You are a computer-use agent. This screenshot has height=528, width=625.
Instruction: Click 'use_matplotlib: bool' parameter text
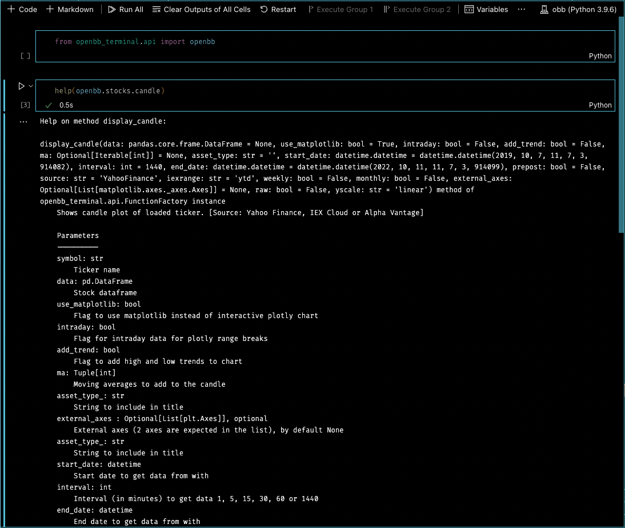point(99,304)
